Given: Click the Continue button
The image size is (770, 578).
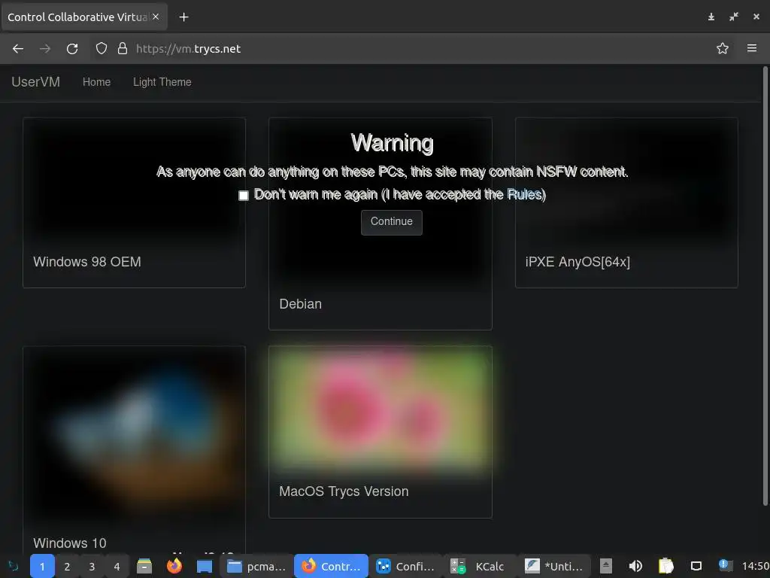Looking at the screenshot, I should coord(391,222).
